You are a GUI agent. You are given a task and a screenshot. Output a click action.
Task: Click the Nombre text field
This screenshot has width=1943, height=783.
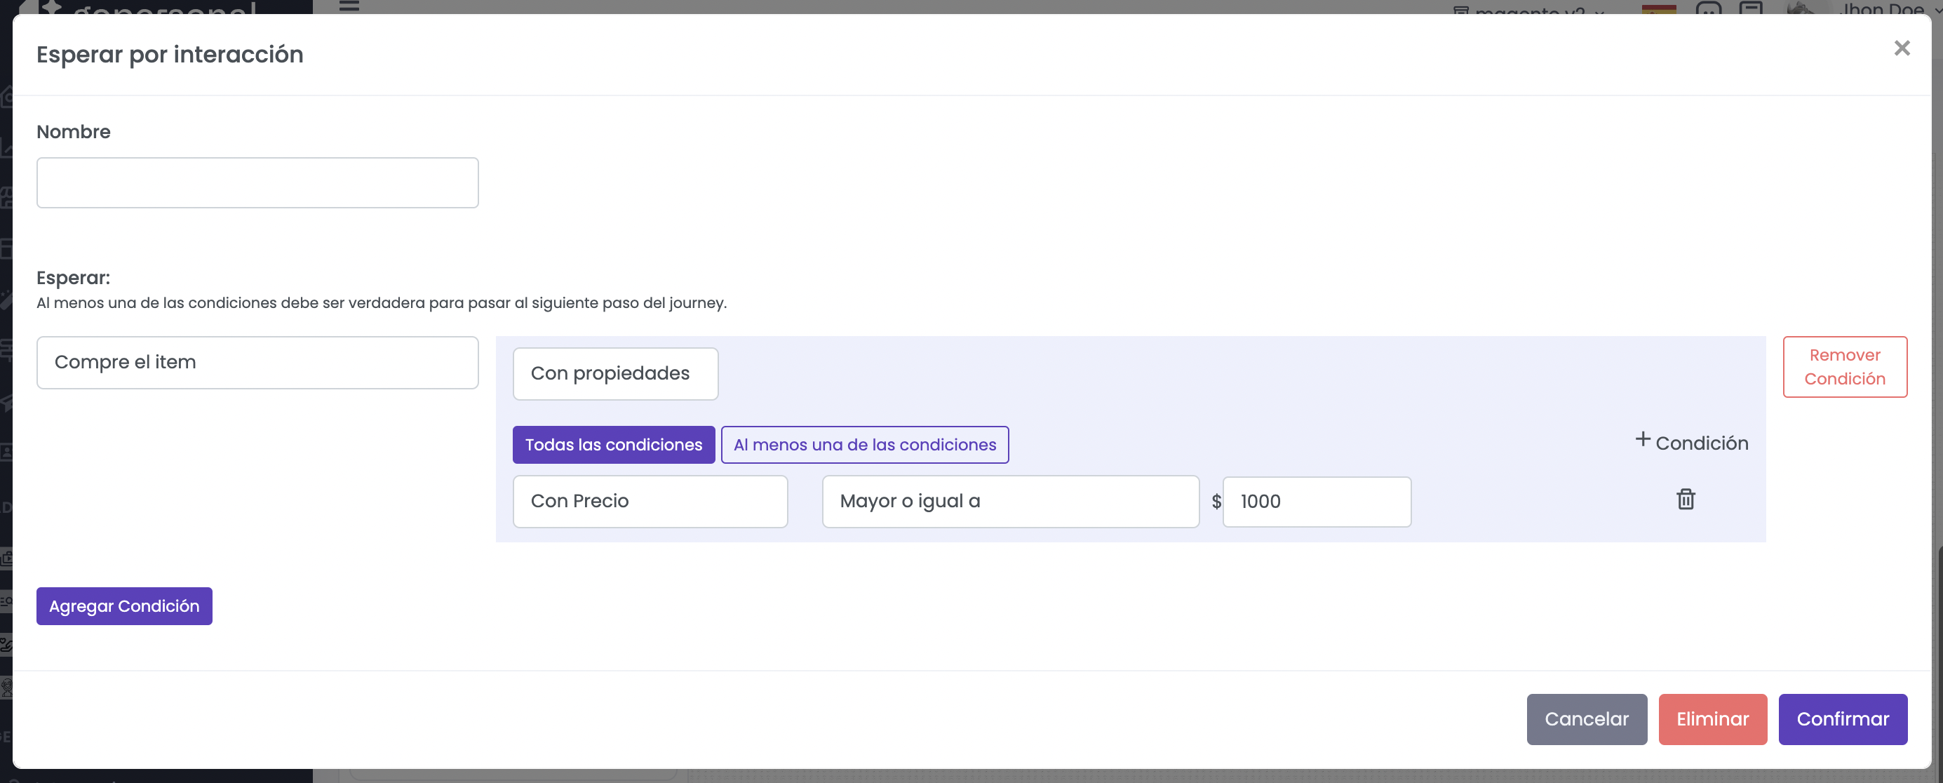[x=257, y=183]
